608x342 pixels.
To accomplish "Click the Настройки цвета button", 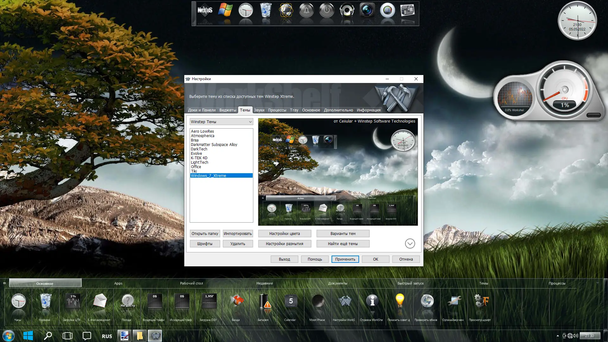I will pyautogui.click(x=284, y=234).
